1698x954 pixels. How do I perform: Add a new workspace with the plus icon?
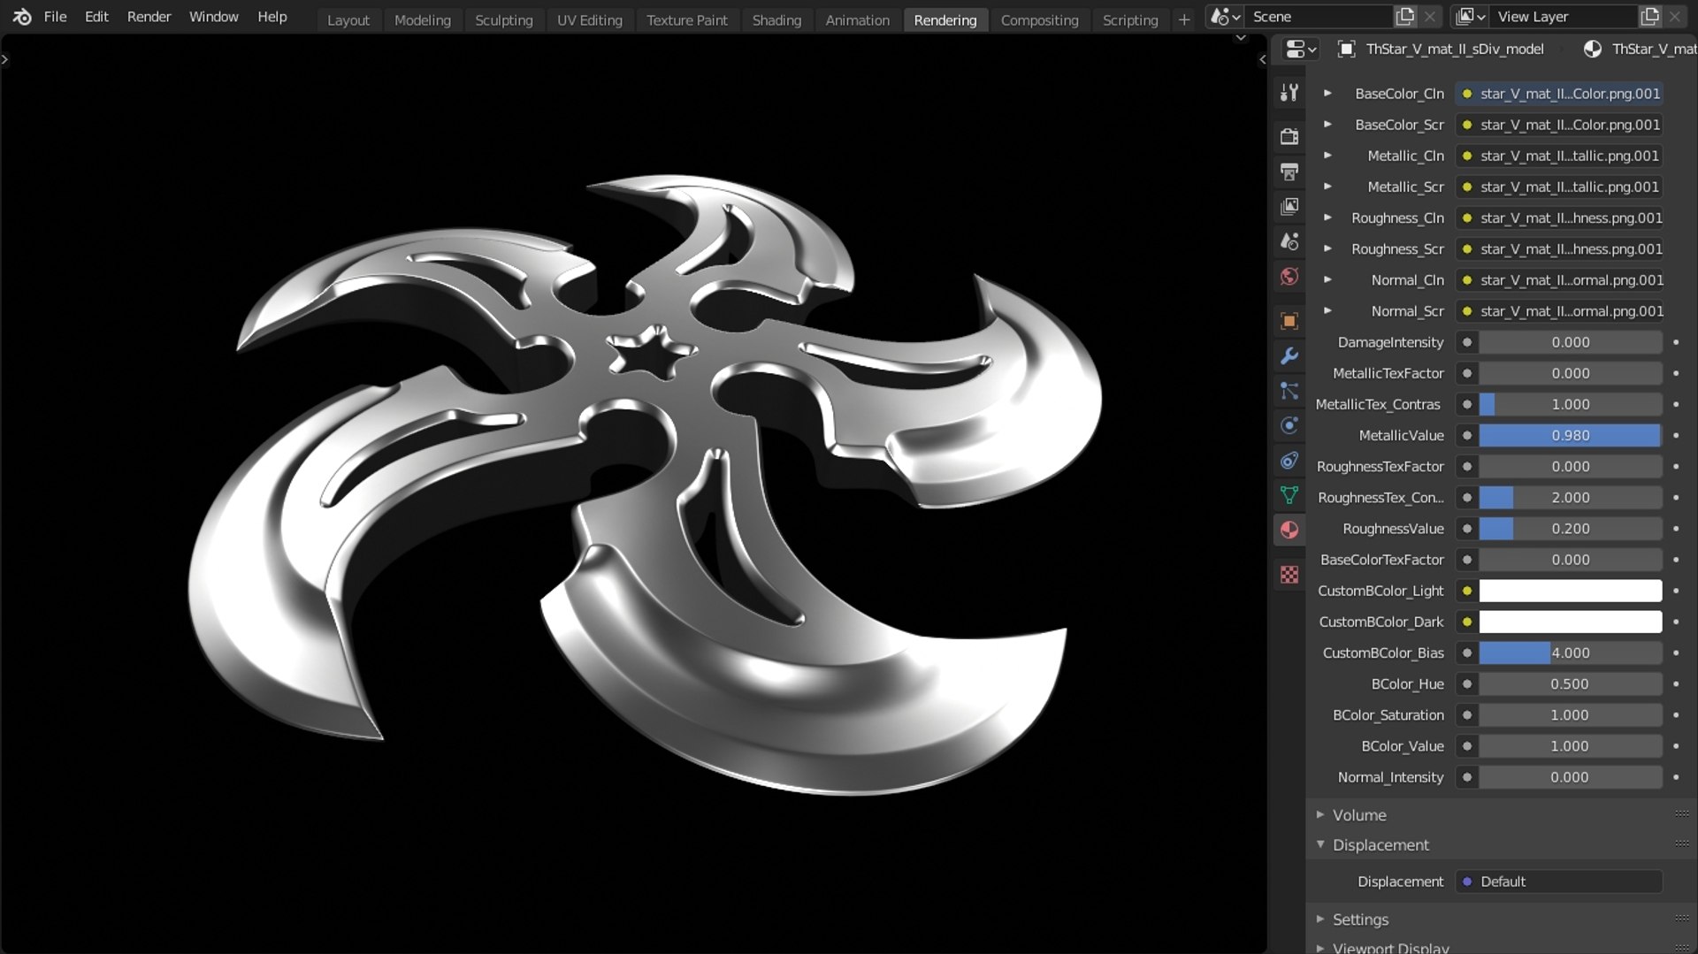[x=1184, y=19]
